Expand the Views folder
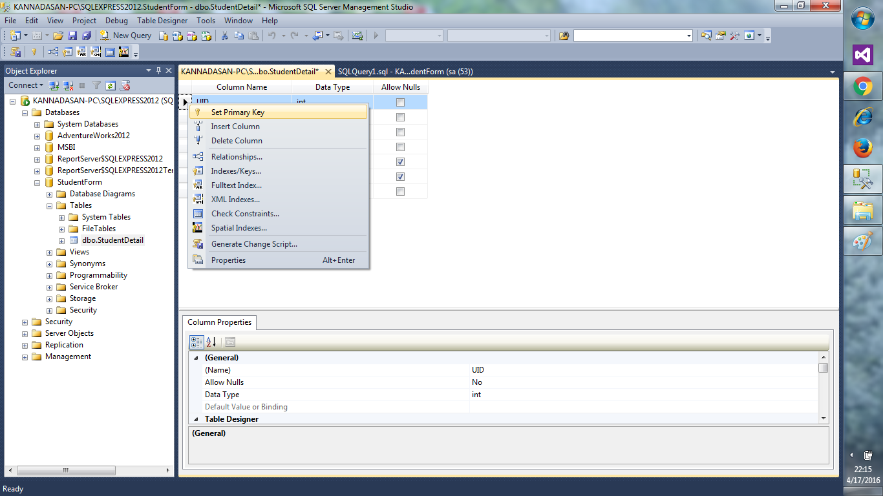The height and width of the screenshot is (496, 883). click(x=48, y=252)
